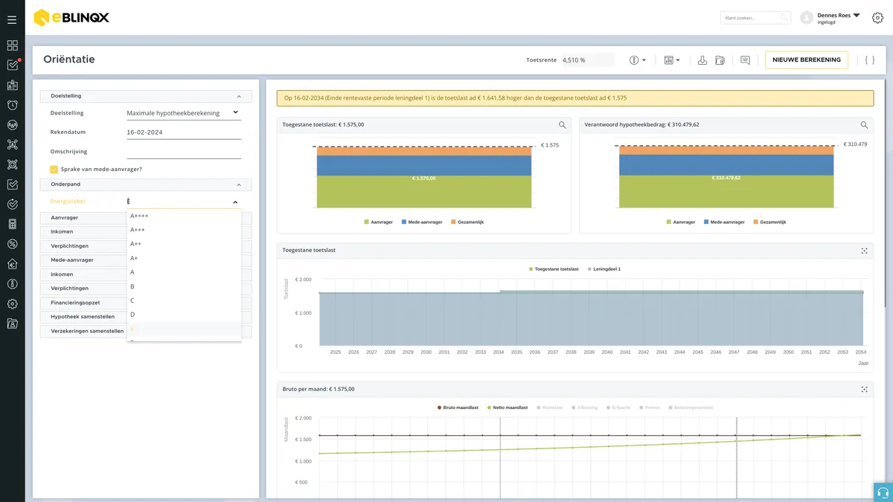Toggle Netto maandlast legend series

(x=508, y=408)
